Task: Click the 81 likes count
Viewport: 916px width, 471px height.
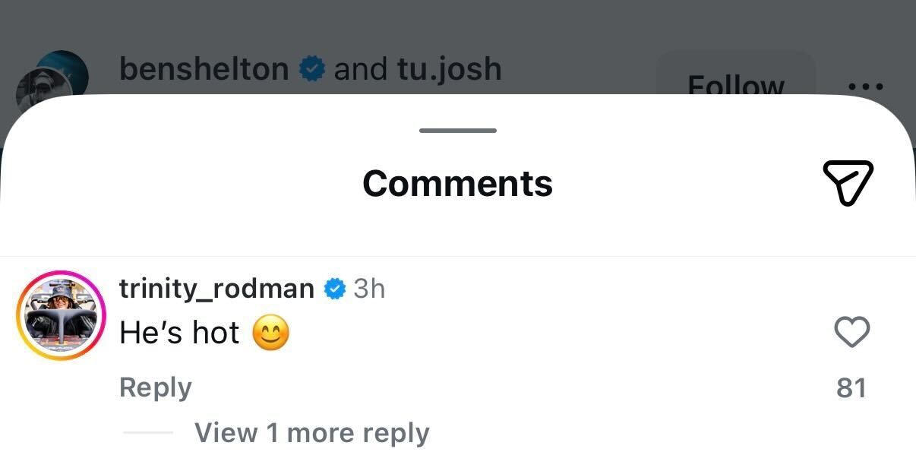Action: tap(852, 387)
